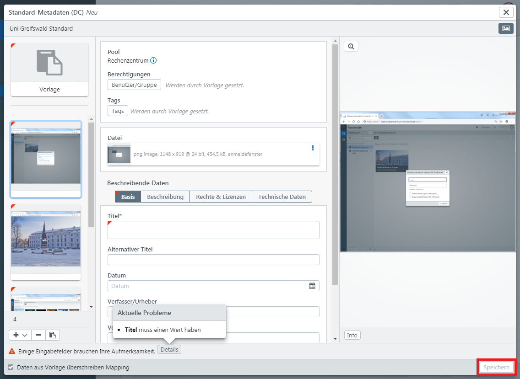Click the Benutzer/Gruppe button

click(134, 85)
